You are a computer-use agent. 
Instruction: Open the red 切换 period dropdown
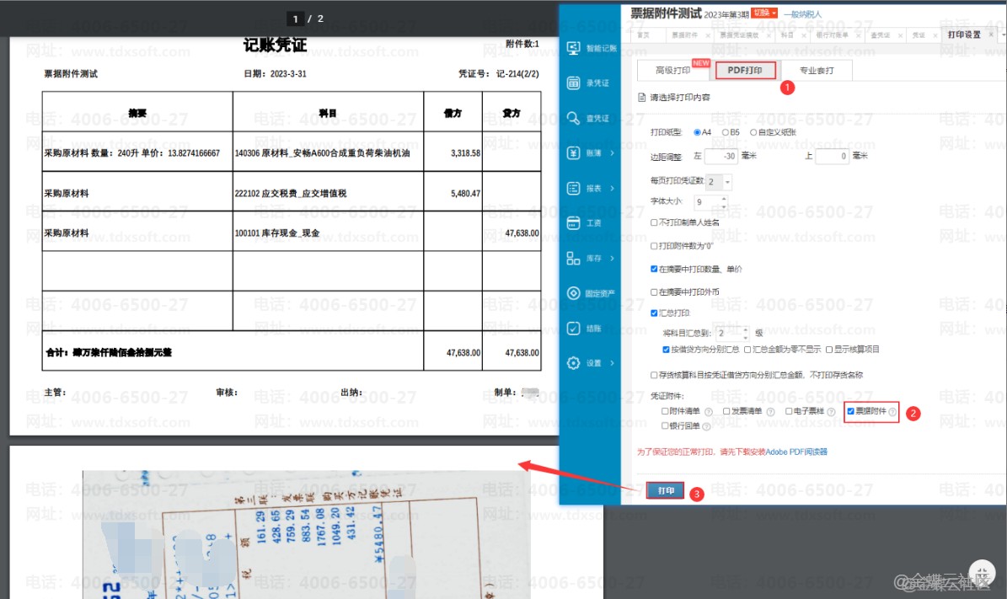coord(764,13)
